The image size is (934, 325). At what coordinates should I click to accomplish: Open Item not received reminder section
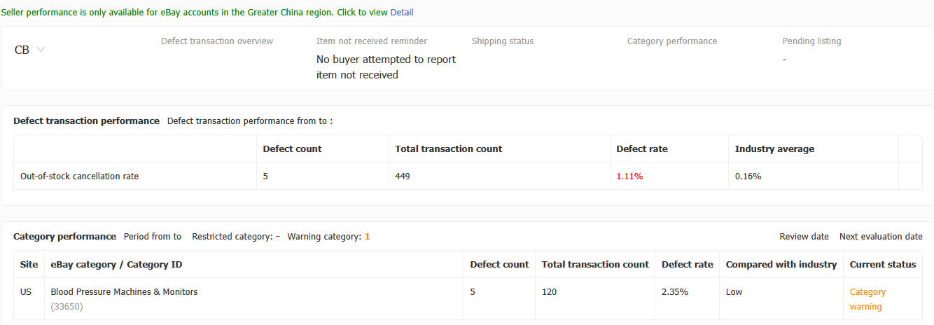coord(371,41)
